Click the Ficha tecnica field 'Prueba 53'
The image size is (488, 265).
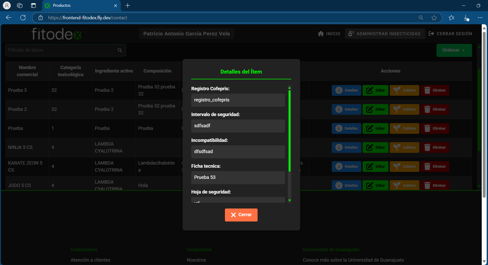pyautogui.click(x=238, y=177)
